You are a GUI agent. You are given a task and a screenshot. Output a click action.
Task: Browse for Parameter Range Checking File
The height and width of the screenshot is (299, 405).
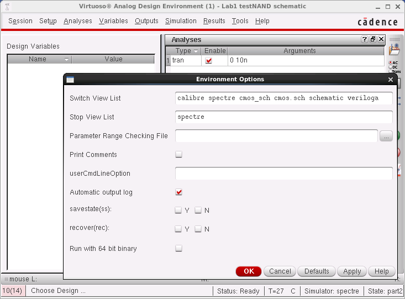[386, 136]
